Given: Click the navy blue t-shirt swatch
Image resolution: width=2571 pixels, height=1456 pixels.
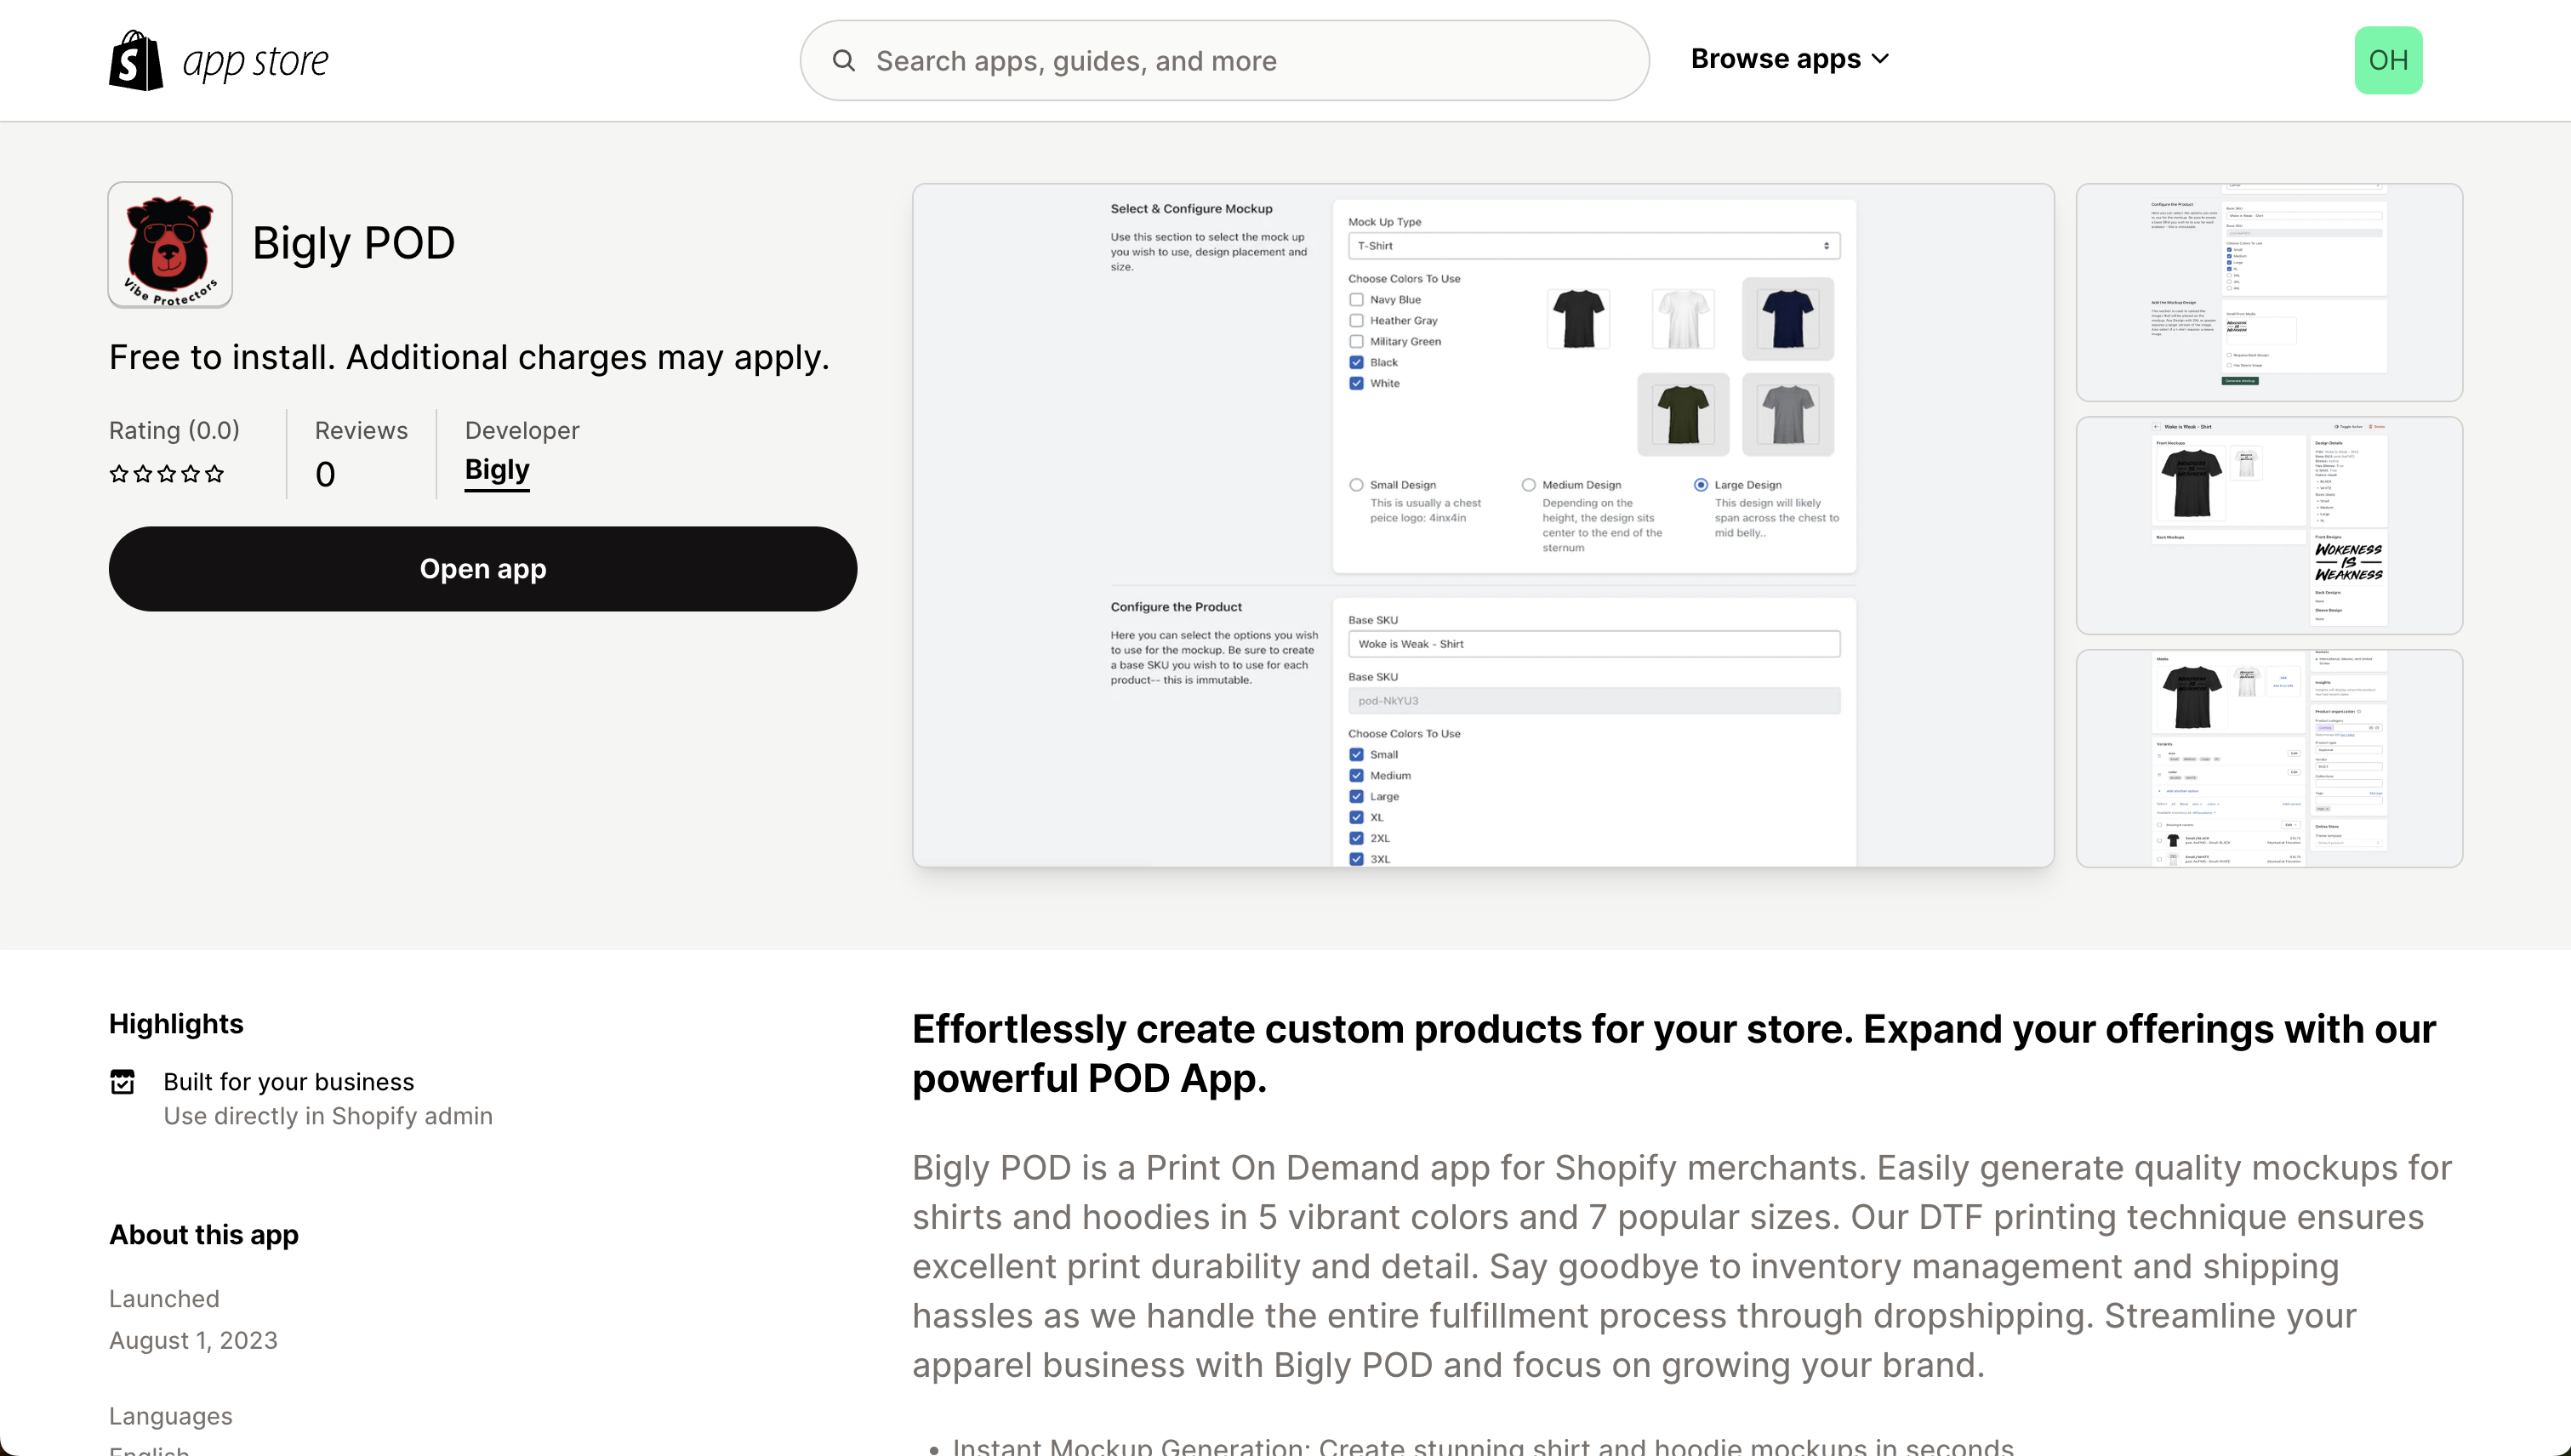Looking at the screenshot, I should (x=1787, y=319).
